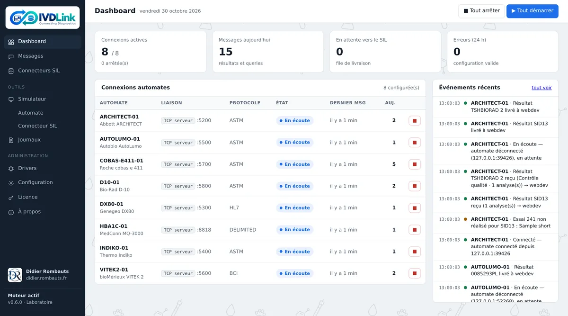Screen dimensions: 568x316
Task: Click the DERNIER MSG column header
Action: 348,103
